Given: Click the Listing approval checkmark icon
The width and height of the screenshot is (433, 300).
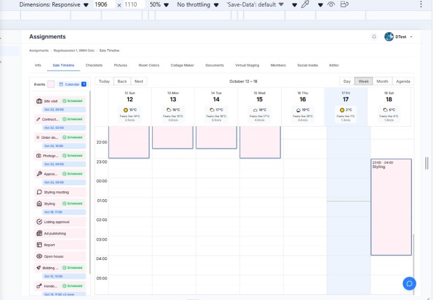Looking at the screenshot, I should (39, 222).
